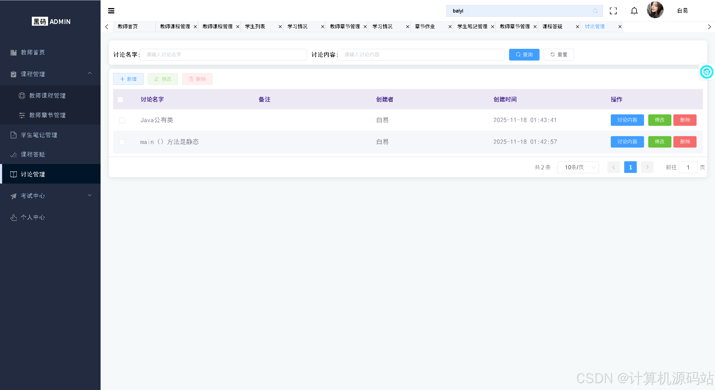Check the main（）方法是静态 row checkbox
715x390 pixels.
[122, 142]
